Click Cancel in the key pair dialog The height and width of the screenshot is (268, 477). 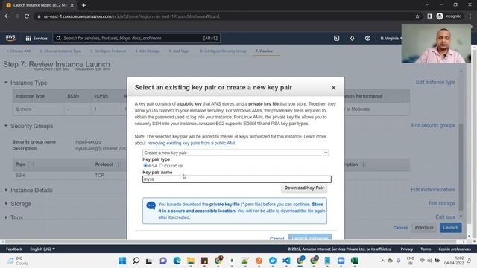pyautogui.click(x=277, y=238)
